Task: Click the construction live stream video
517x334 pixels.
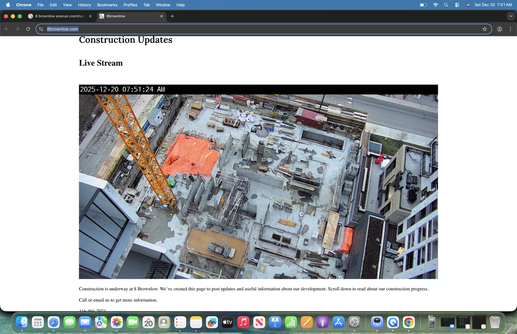Action: tap(258, 186)
